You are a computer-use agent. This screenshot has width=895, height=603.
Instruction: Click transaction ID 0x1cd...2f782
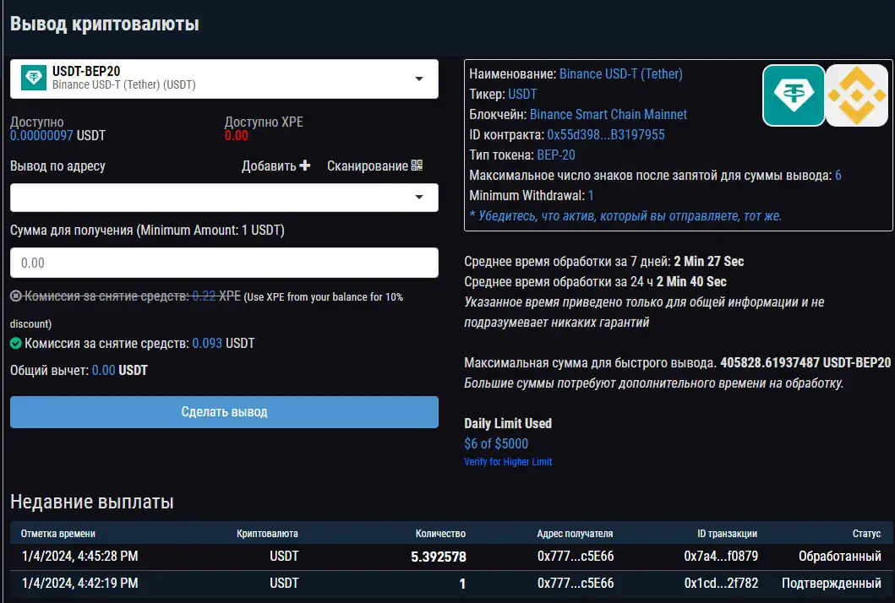[721, 583]
